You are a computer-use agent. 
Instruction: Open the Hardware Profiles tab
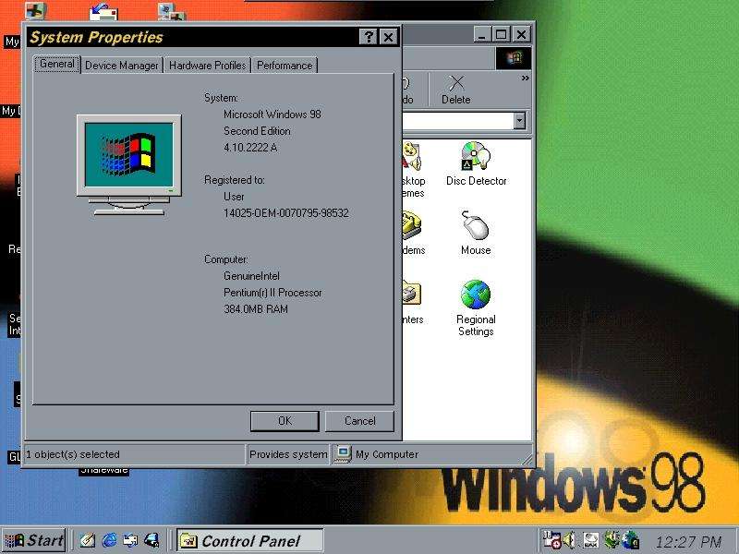click(x=207, y=65)
